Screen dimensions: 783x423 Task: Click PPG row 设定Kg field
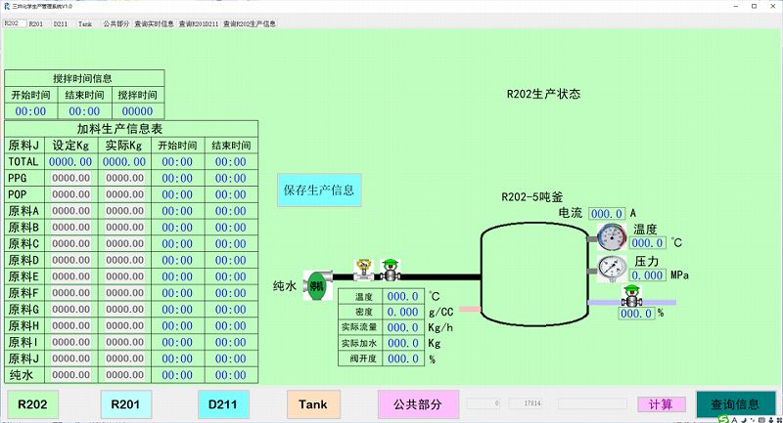click(70, 178)
